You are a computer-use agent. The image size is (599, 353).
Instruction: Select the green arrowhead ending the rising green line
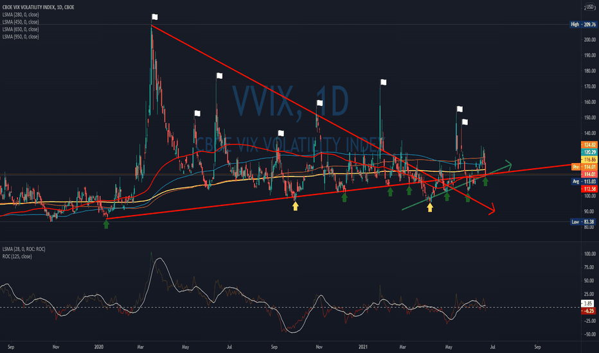508,164
